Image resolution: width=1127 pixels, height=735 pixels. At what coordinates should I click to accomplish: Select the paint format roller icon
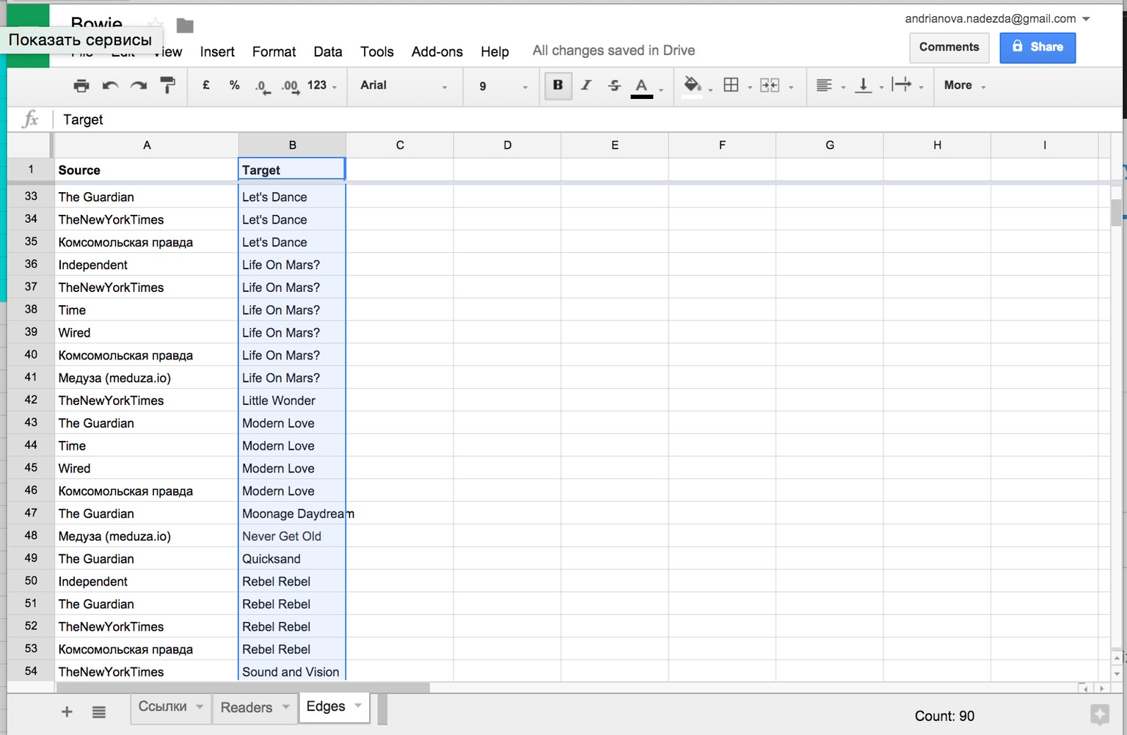(x=168, y=85)
